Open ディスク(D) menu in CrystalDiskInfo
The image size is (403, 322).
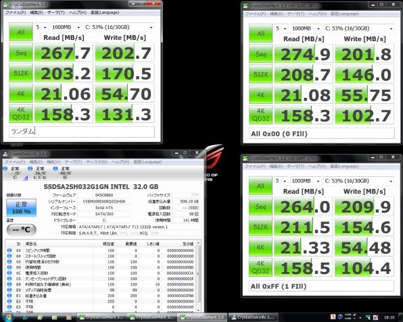coord(97,162)
